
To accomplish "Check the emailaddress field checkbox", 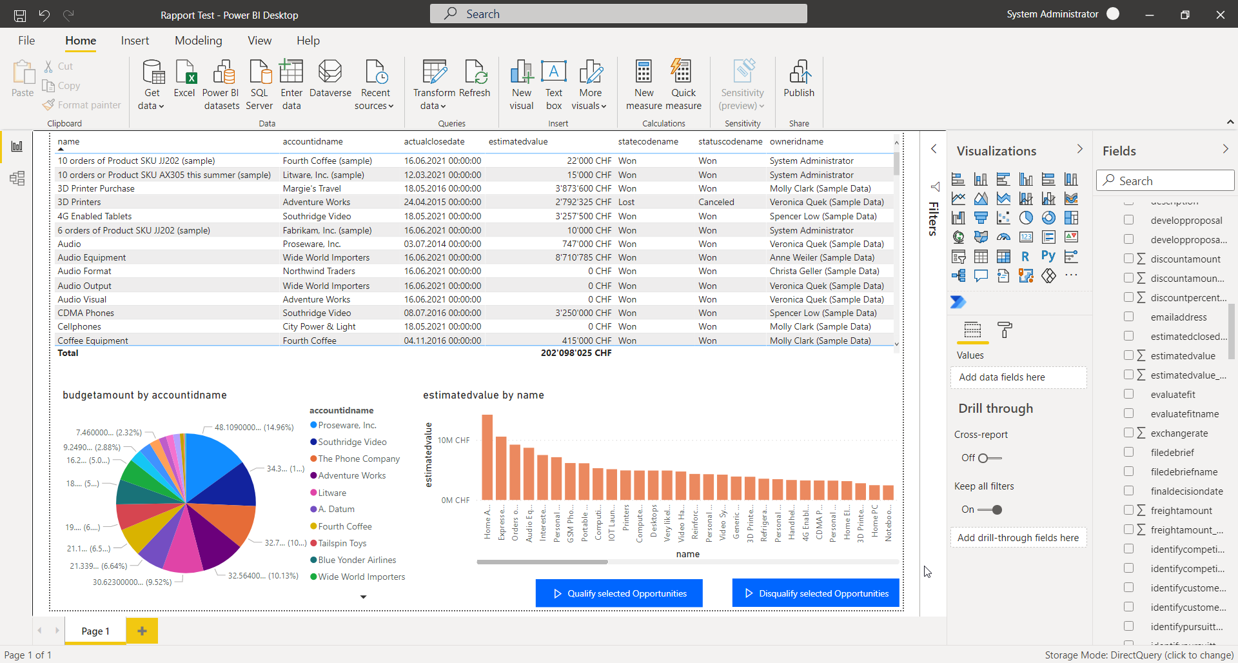I will pos(1128,317).
